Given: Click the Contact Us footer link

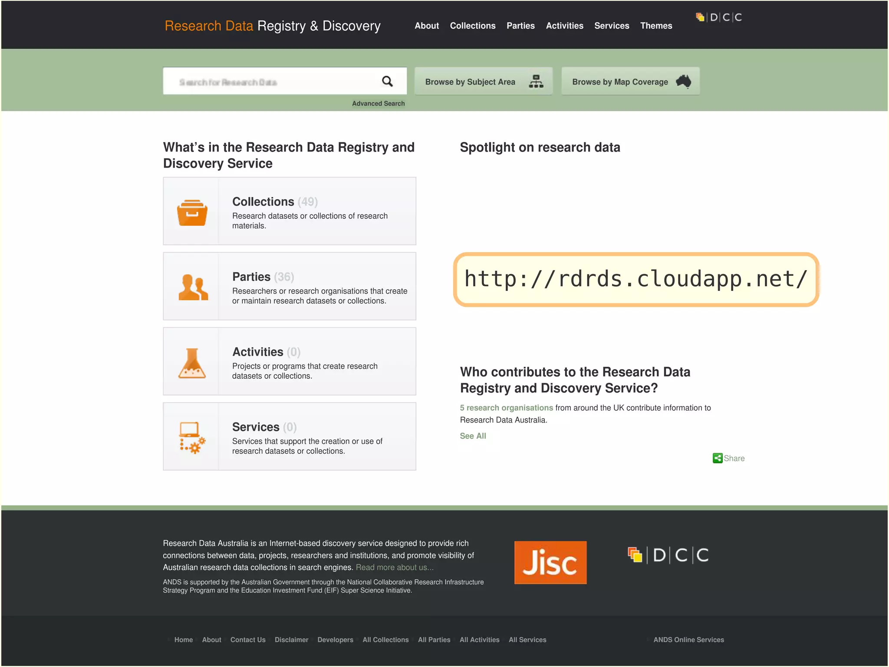Looking at the screenshot, I should point(248,640).
